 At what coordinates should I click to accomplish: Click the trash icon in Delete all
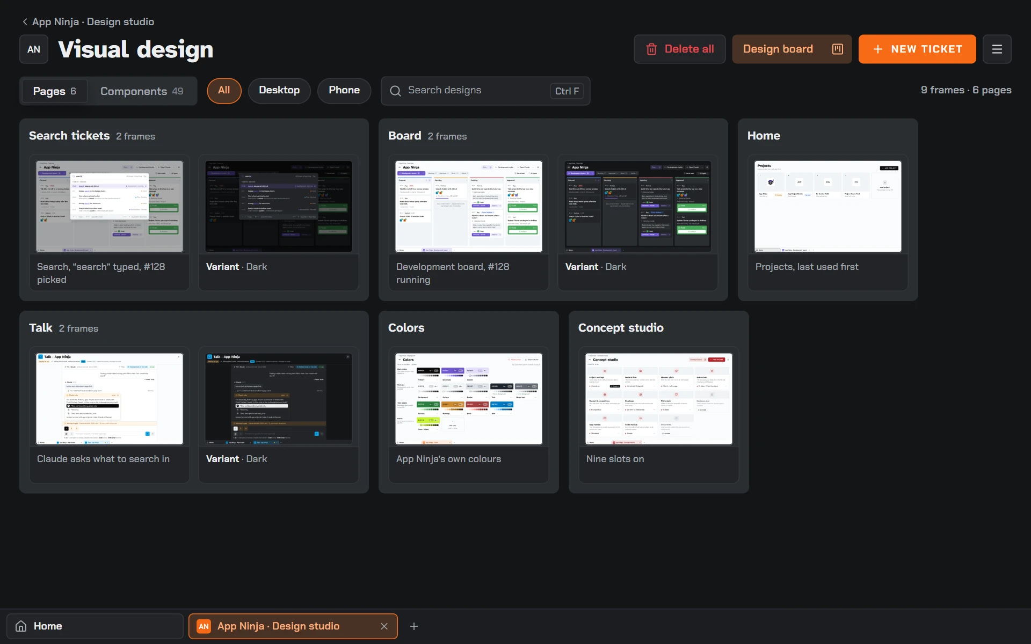[x=651, y=49]
